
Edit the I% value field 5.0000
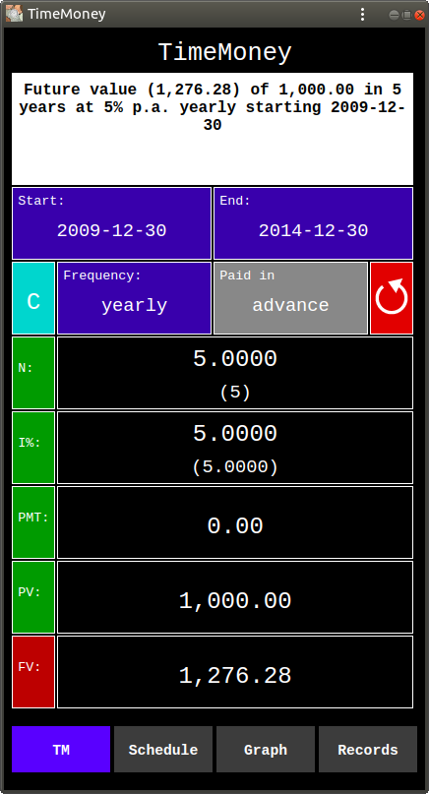tap(235, 448)
